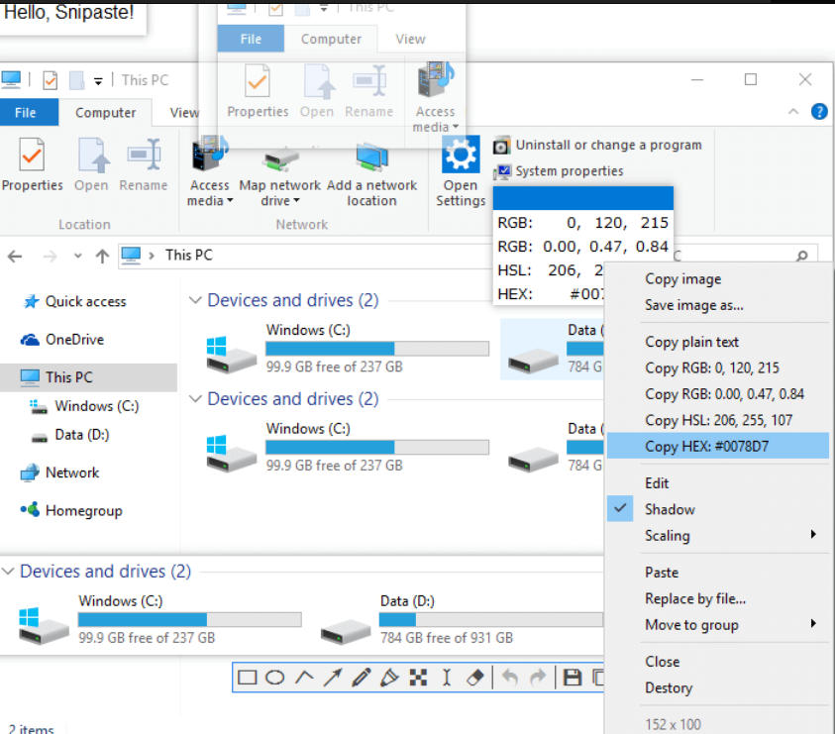Select the Rectangle drawing tool
This screenshot has width=835, height=734.
pos(248,678)
